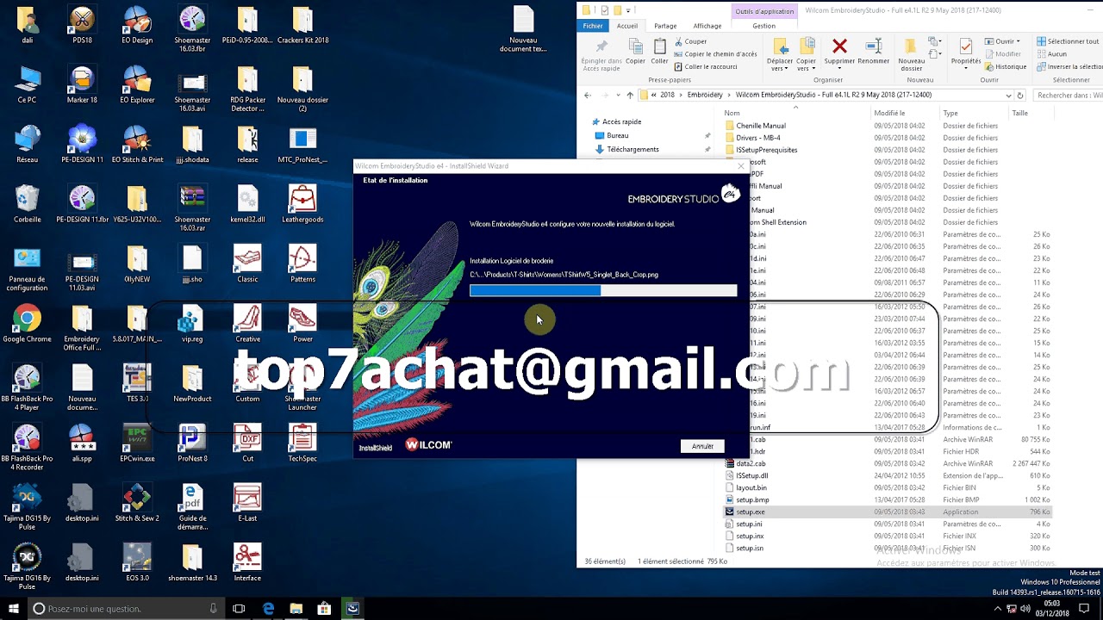Switch to the Partage ribbon tab
This screenshot has width=1103, height=620.
point(665,26)
